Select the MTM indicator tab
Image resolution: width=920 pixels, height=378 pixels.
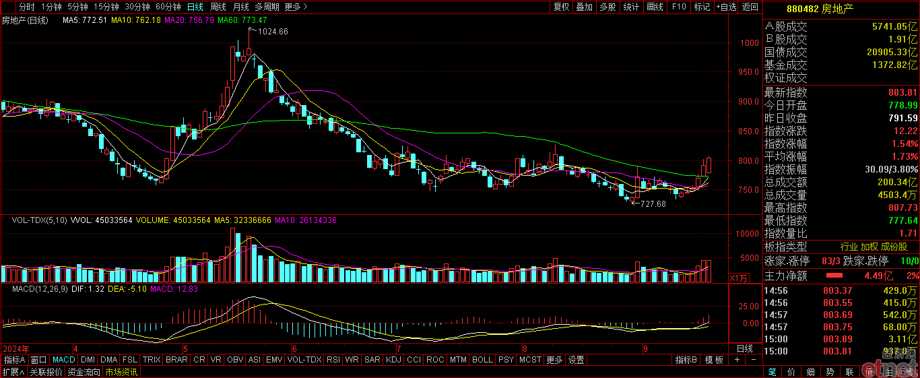pos(458,360)
